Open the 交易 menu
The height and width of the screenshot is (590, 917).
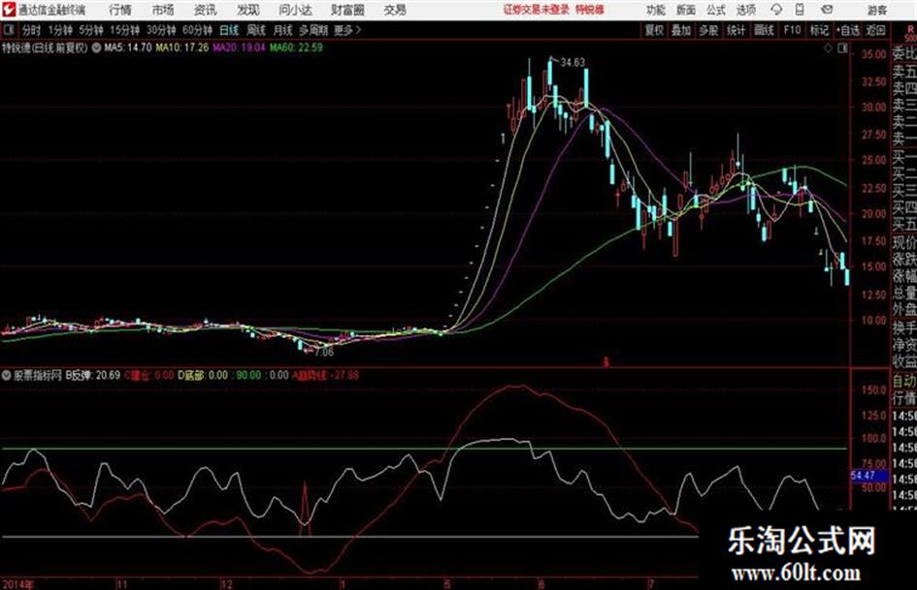click(x=395, y=10)
